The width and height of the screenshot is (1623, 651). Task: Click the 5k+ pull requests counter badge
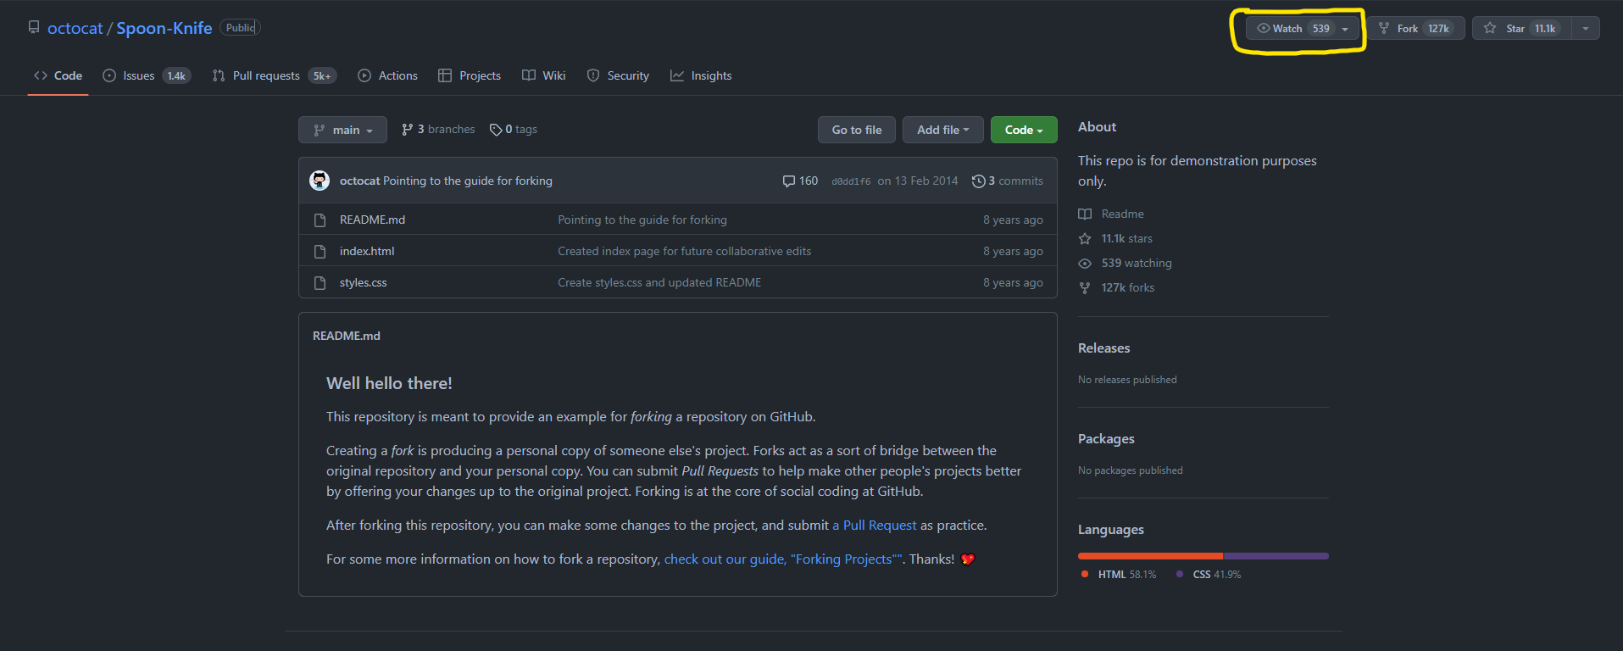322,76
